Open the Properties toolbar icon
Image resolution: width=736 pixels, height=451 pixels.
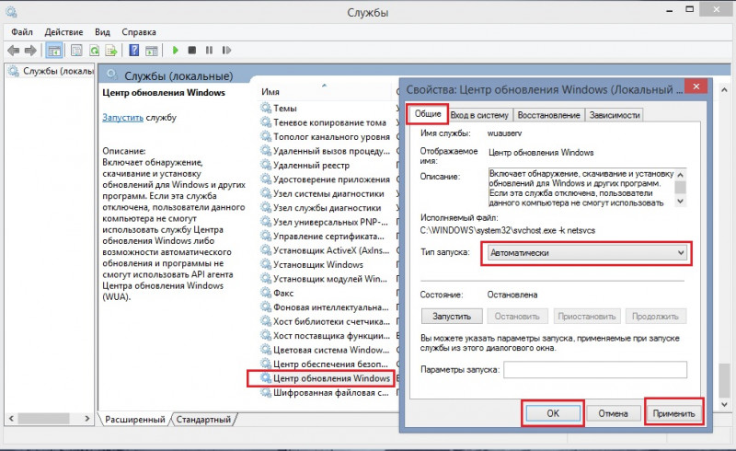(x=76, y=51)
